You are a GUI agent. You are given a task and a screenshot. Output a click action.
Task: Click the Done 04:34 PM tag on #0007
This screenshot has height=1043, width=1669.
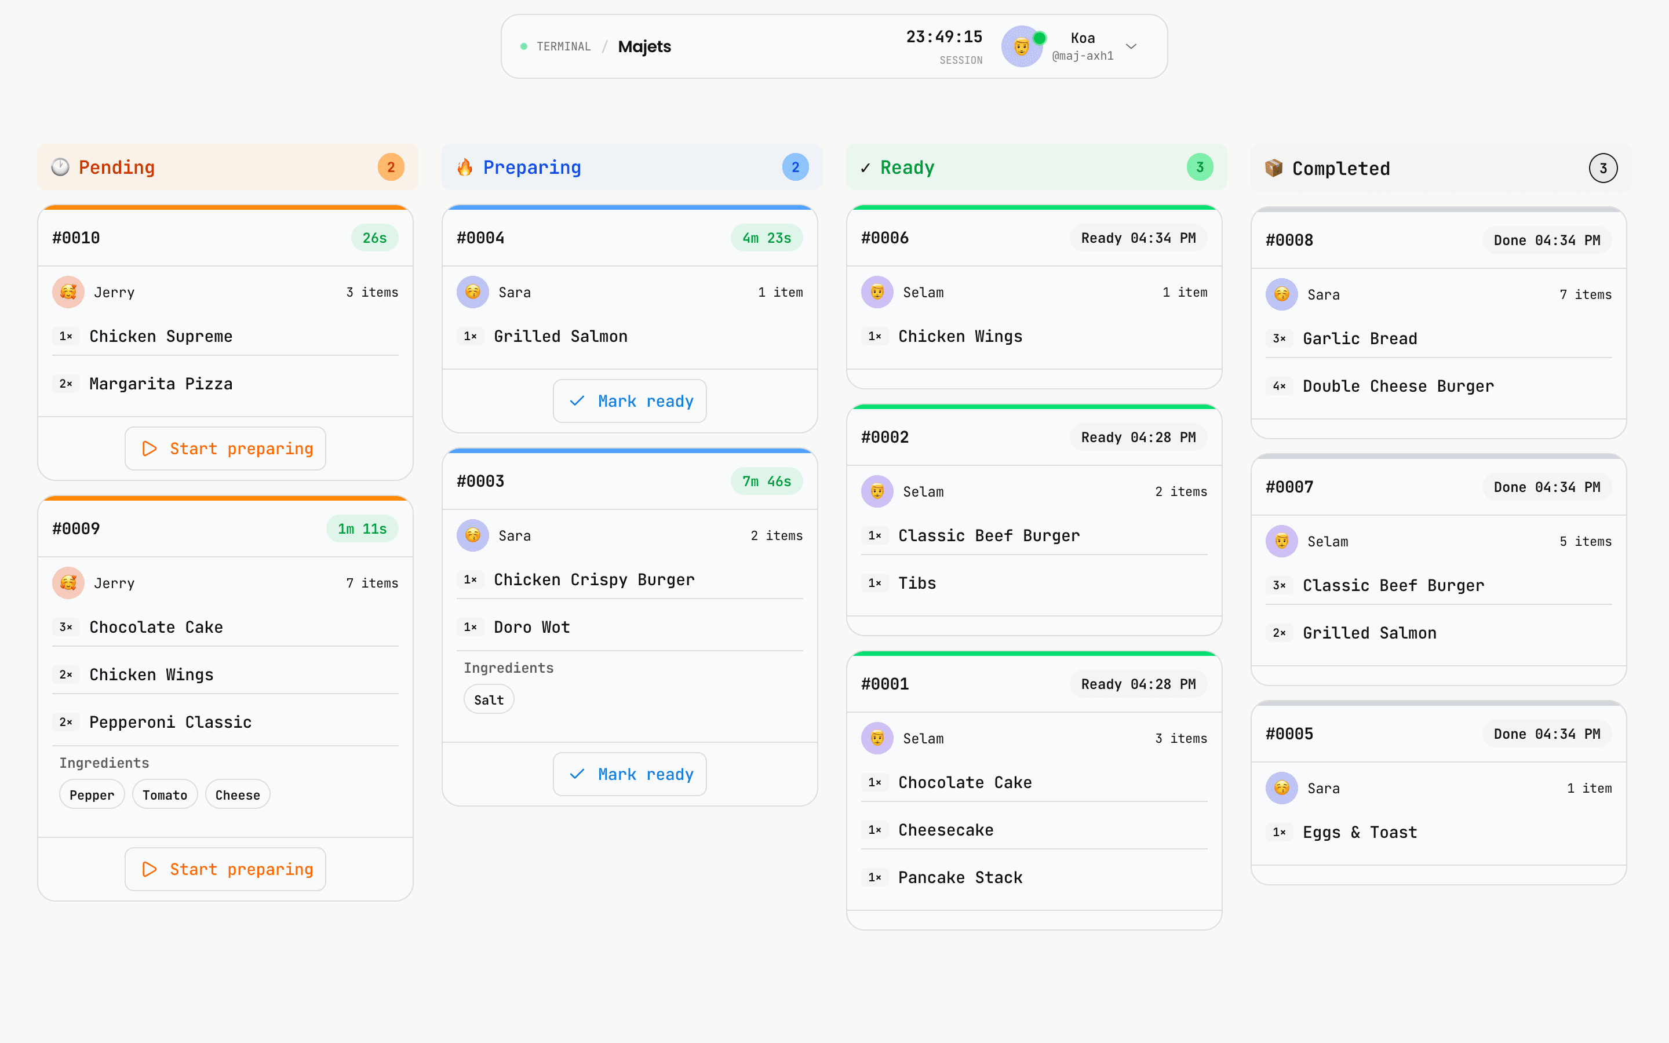[x=1547, y=487]
